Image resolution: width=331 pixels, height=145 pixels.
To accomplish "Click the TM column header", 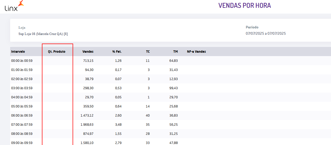I will (x=176, y=52).
